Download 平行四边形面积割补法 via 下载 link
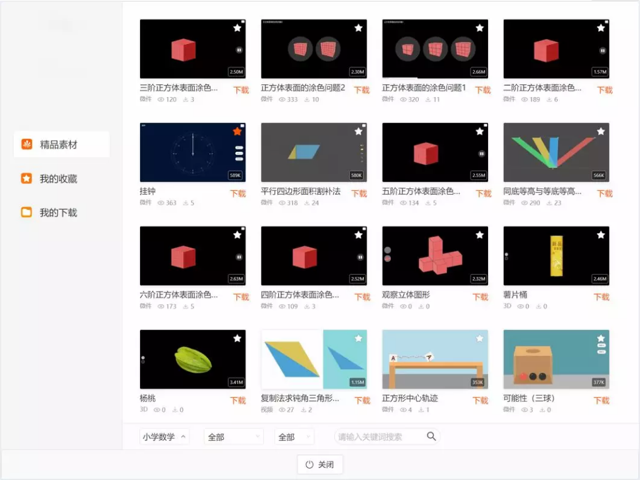 [359, 193]
